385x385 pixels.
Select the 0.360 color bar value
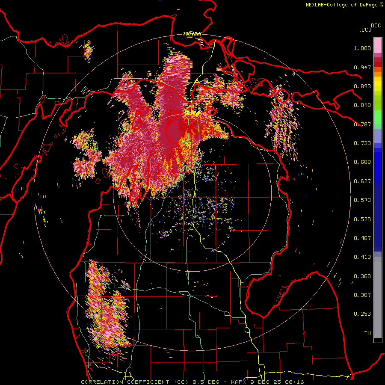click(x=362, y=276)
